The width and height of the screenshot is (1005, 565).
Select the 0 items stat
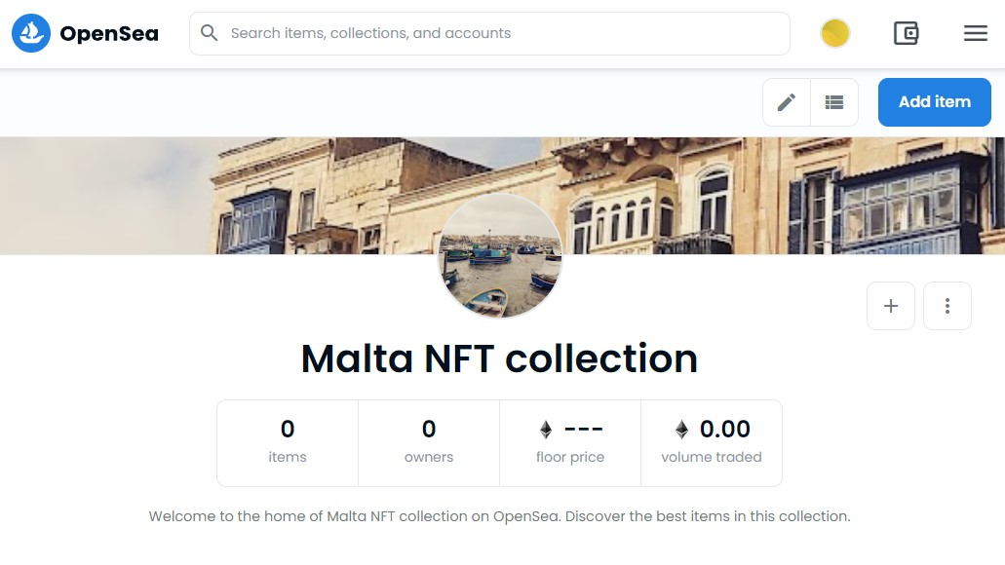pyautogui.click(x=288, y=442)
